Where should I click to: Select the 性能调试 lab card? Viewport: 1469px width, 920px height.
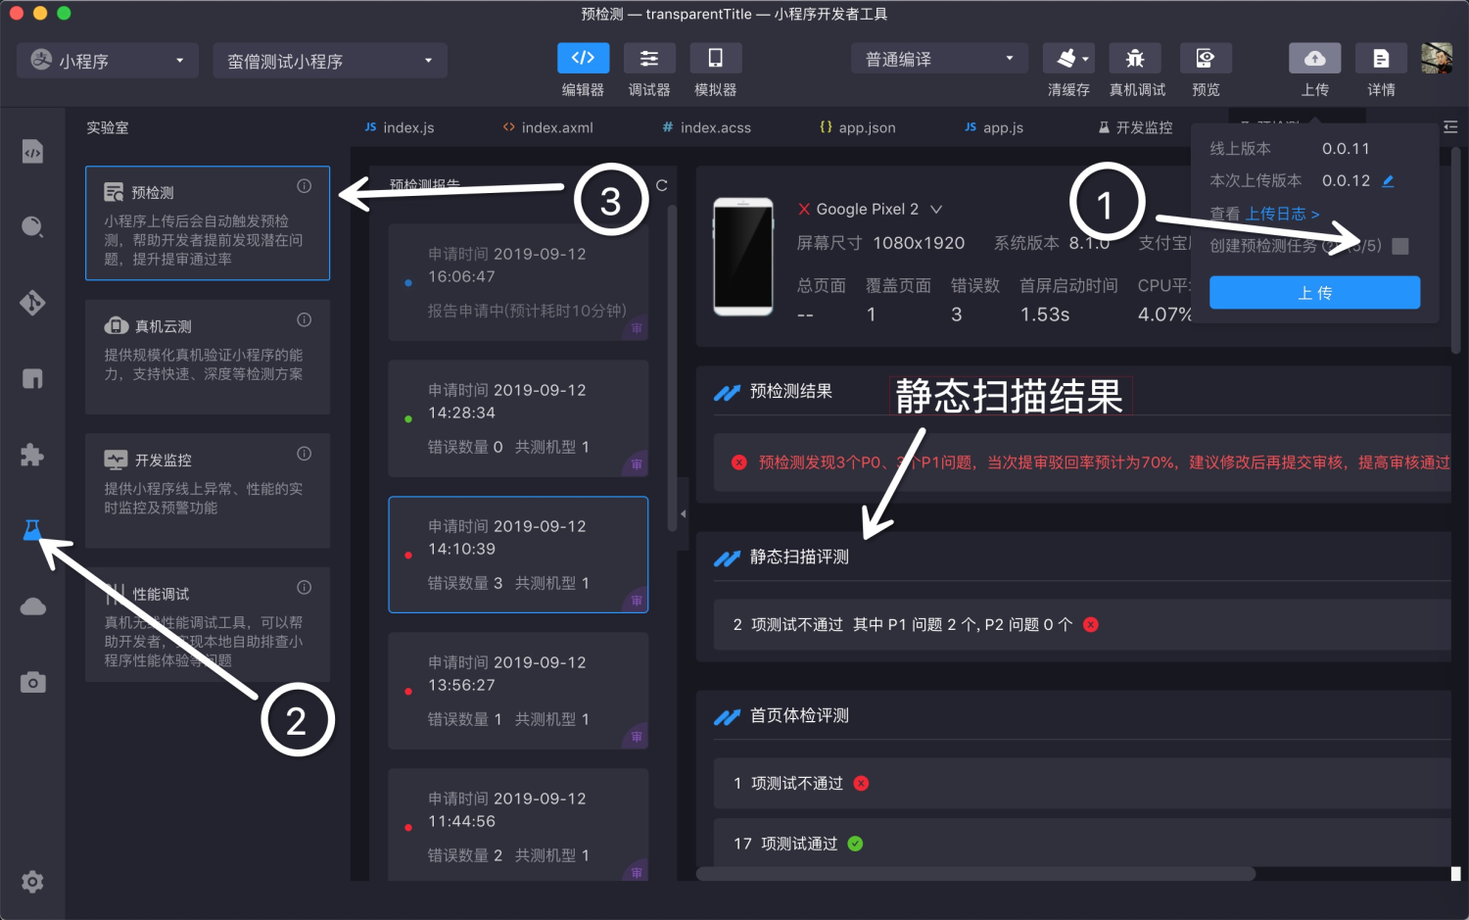tap(208, 624)
